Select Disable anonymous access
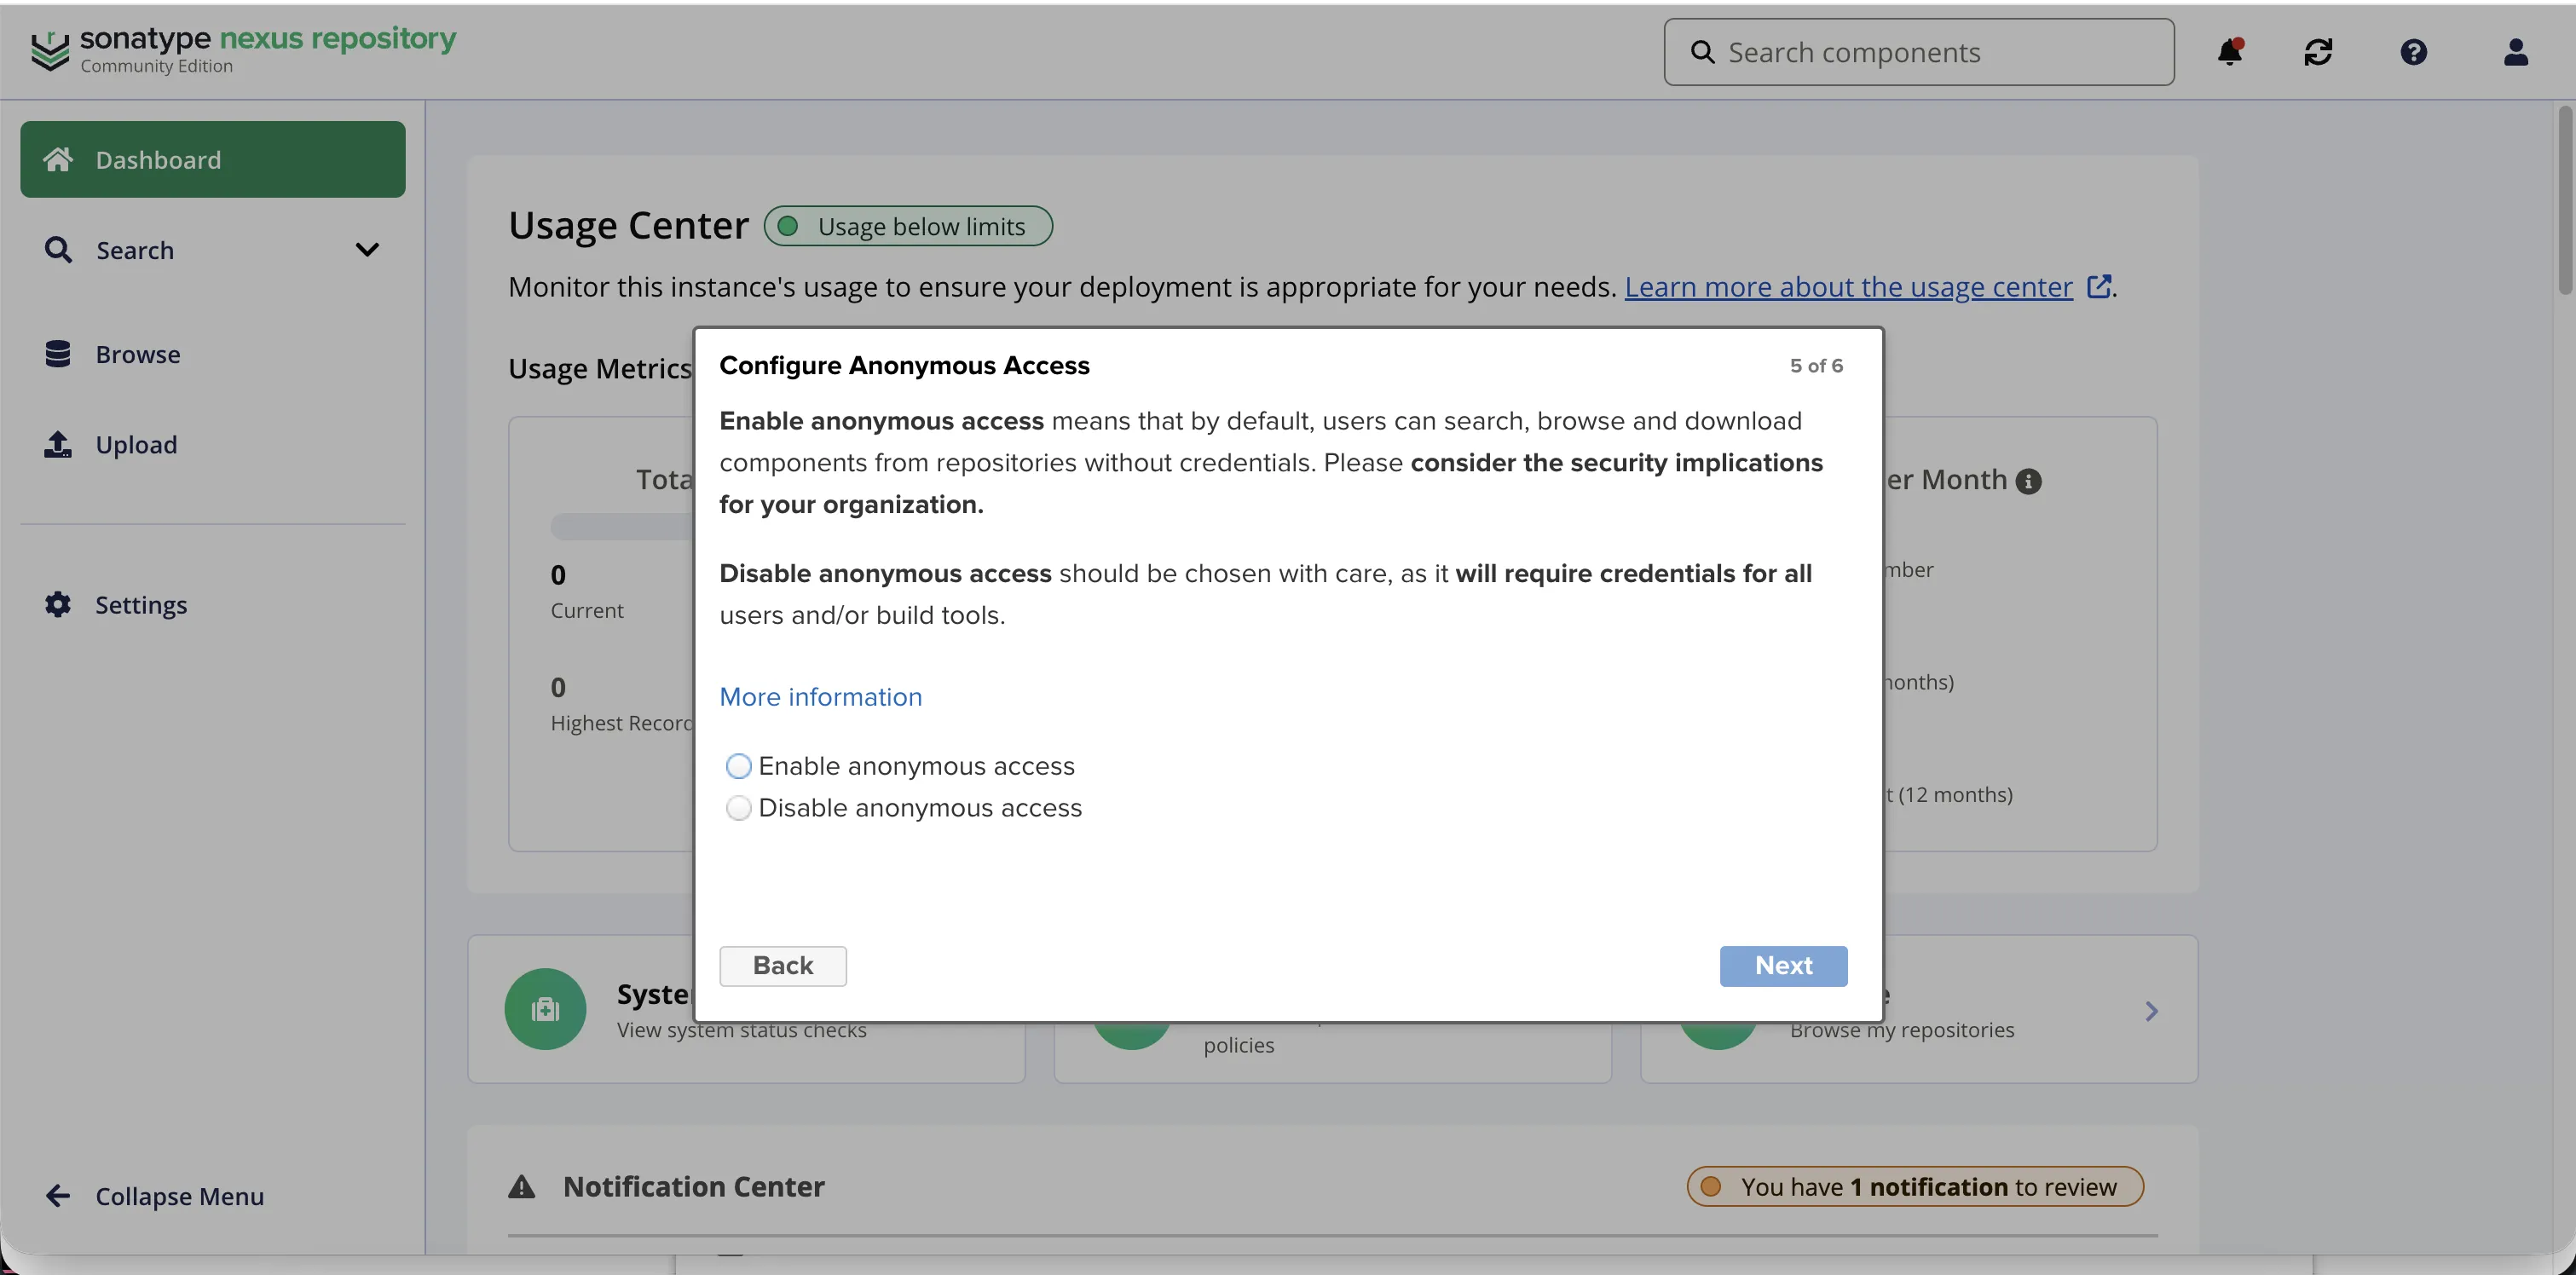The image size is (2576, 1275). (739, 808)
